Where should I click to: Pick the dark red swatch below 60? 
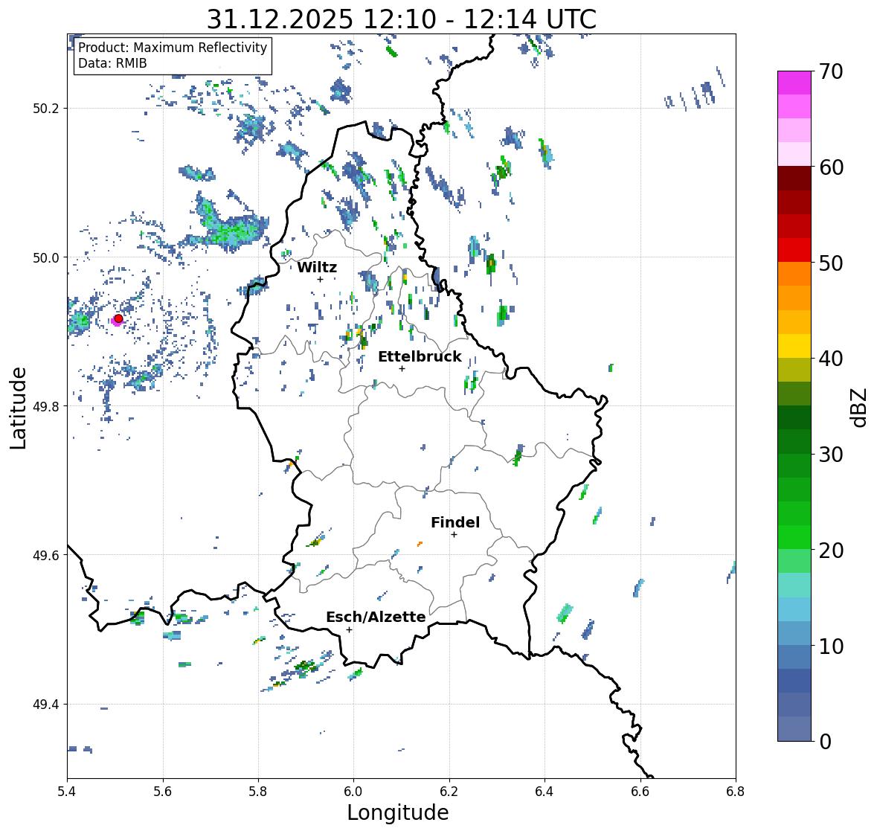(794, 179)
